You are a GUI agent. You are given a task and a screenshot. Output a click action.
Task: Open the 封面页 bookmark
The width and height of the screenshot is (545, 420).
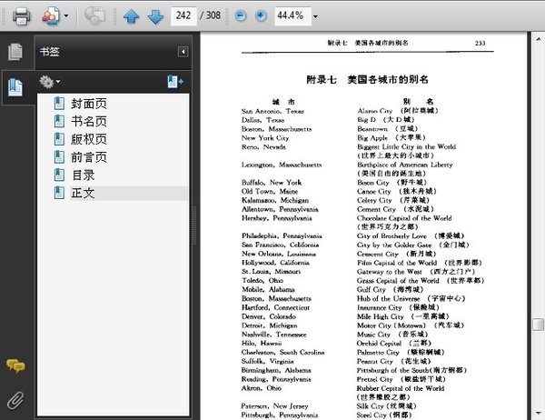pyautogui.click(x=89, y=104)
